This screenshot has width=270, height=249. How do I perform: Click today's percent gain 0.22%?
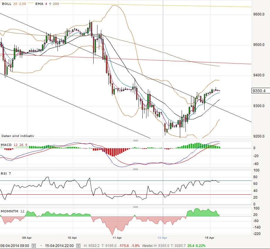(201, 246)
